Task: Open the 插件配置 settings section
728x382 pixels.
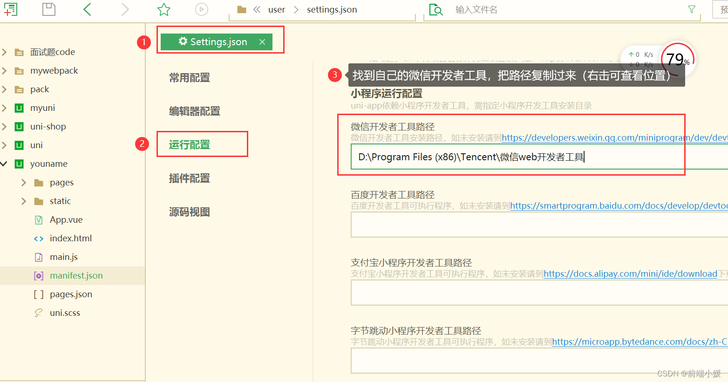Action: (x=190, y=178)
